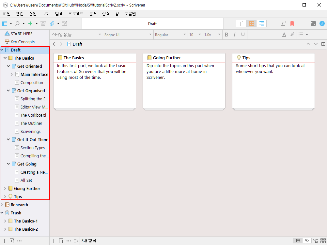
Task: Open binder footer ellipsis menu
Action: 19,241
